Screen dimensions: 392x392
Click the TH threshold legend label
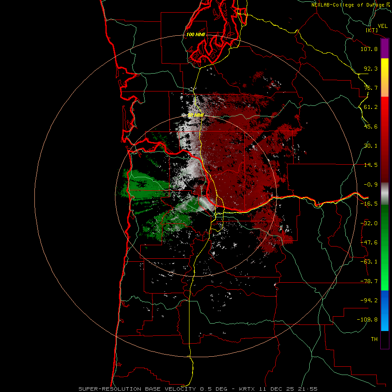374,339
